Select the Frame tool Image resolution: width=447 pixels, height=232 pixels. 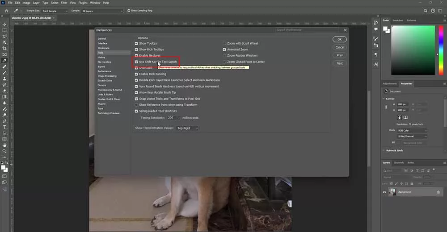coord(4,54)
